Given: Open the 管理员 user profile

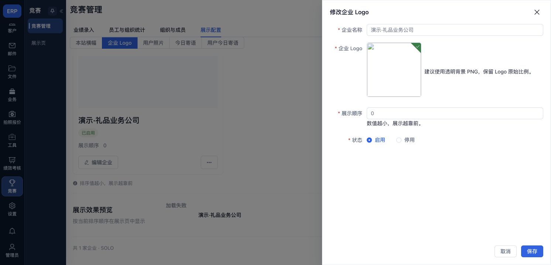Looking at the screenshot, I should [x=12, y=251].
